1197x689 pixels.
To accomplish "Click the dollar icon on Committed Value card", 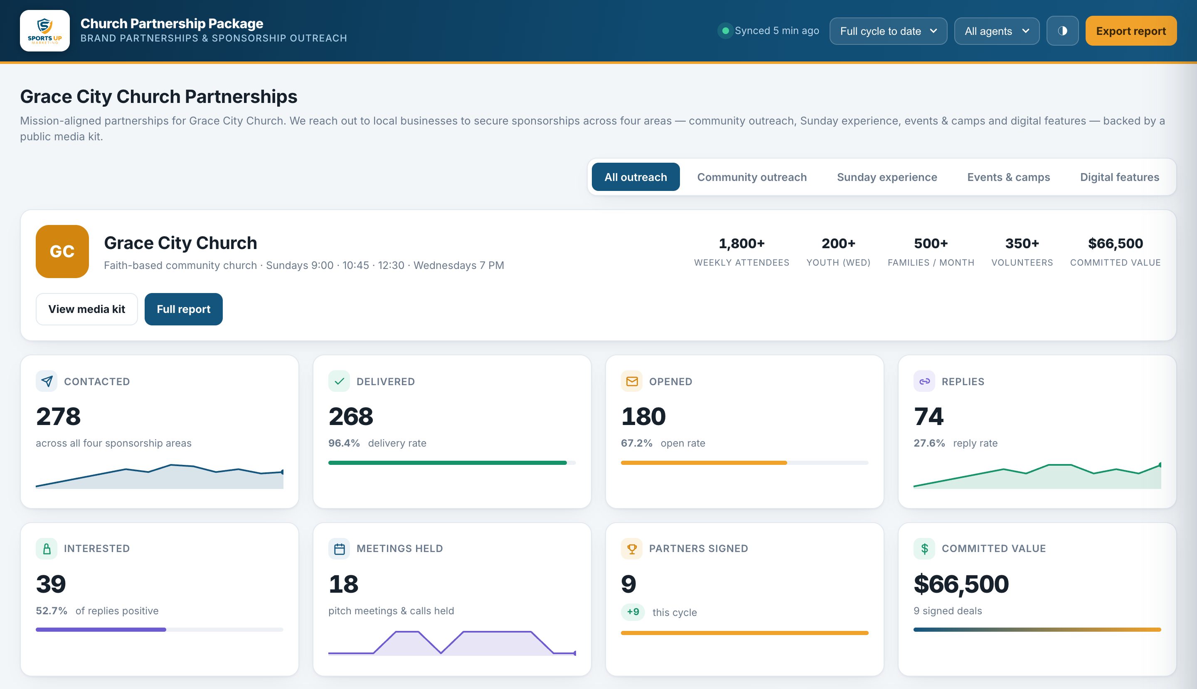I will [x=924, y=548].
